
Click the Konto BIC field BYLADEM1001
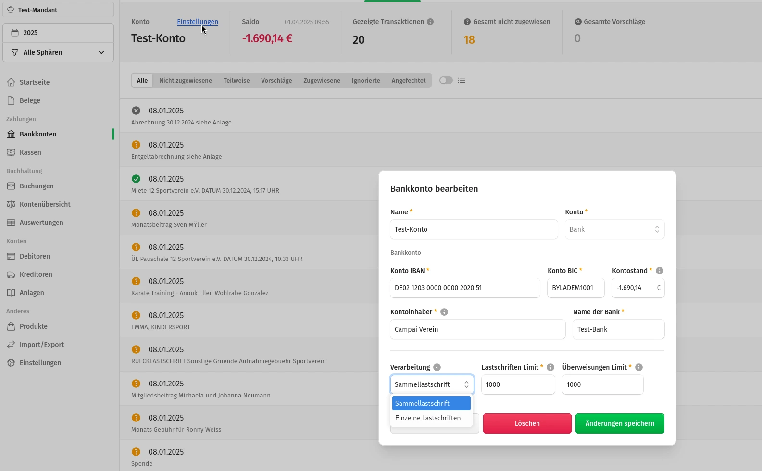click(x=576, y=288)
